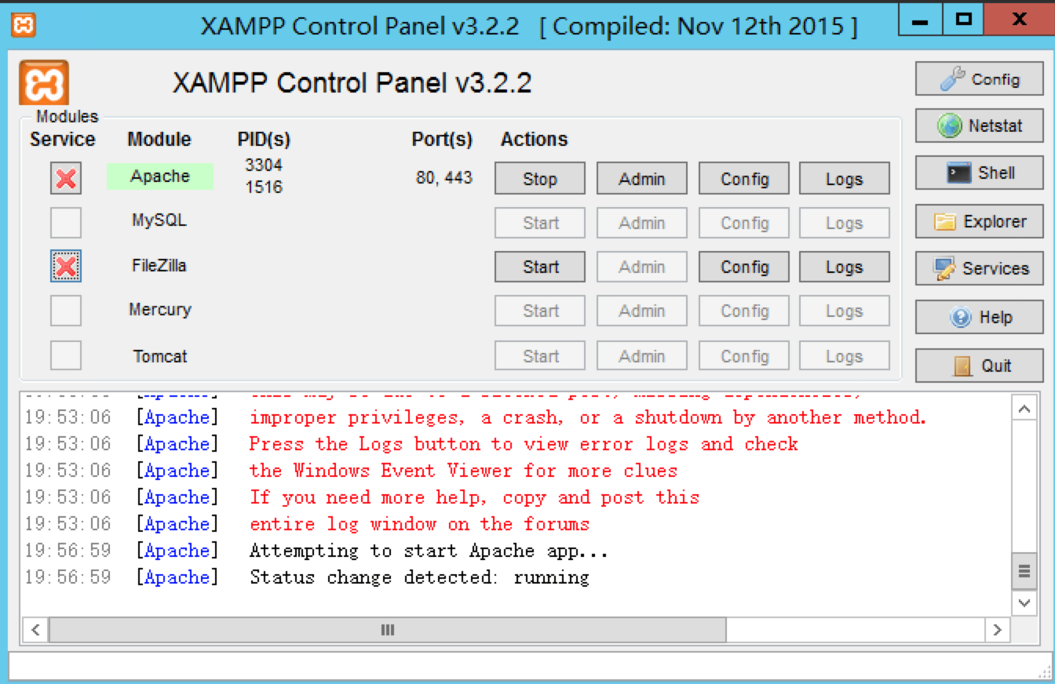Viewport: 1055px width, 684px height.
Task: Click the XAMPP logo in the title bar
Action: (24, 25)
